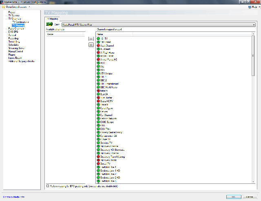Click the red icon beside Adult Channel
261x201 pixels.
click(98, 45)
